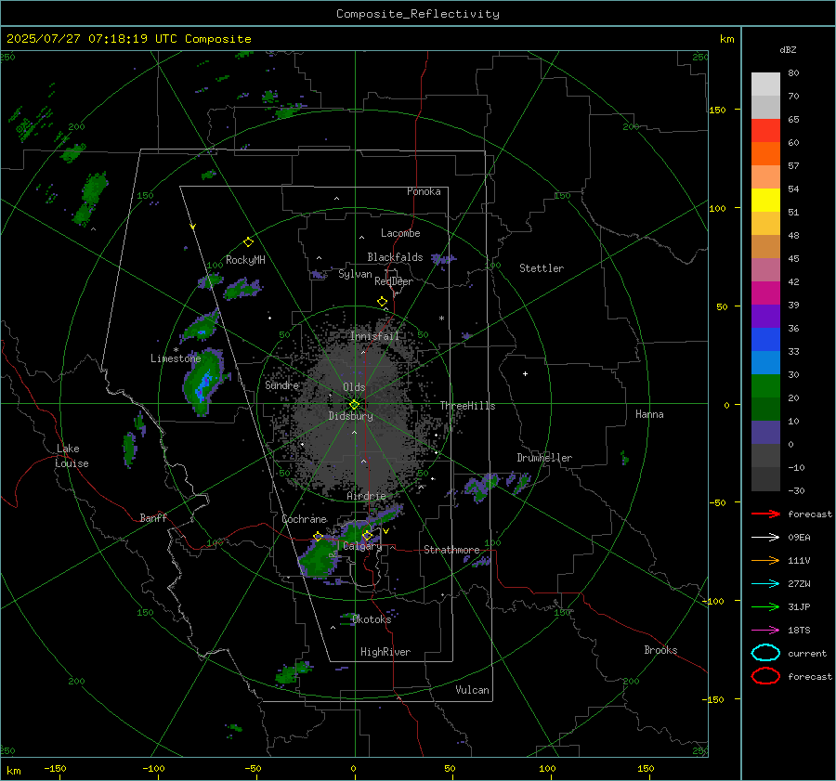Click the red 60 dBZ color swatch
The image size is (836, 781).
pos(765,131)
